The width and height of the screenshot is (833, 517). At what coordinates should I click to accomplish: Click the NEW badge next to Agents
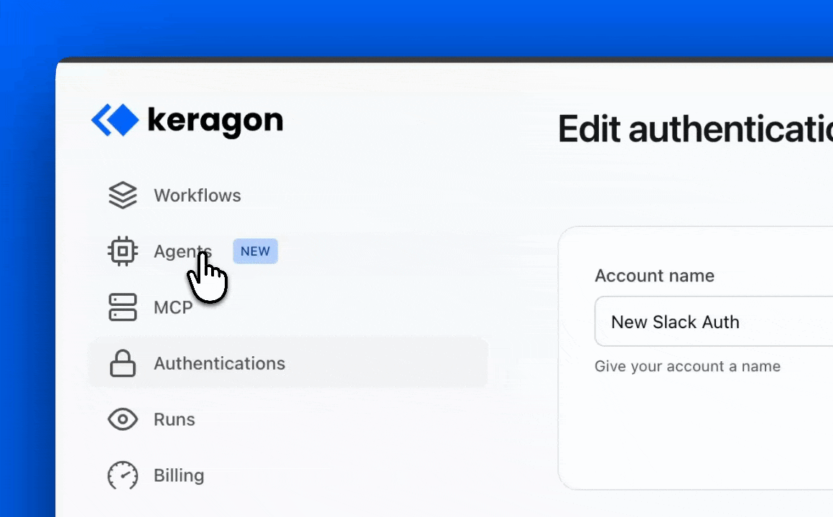tap(256, 251)
